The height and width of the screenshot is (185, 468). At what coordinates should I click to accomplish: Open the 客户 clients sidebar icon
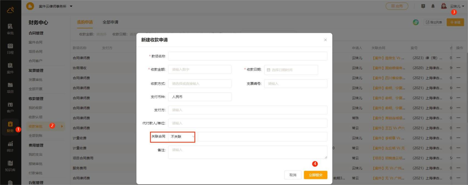click(x=10, y=107)
